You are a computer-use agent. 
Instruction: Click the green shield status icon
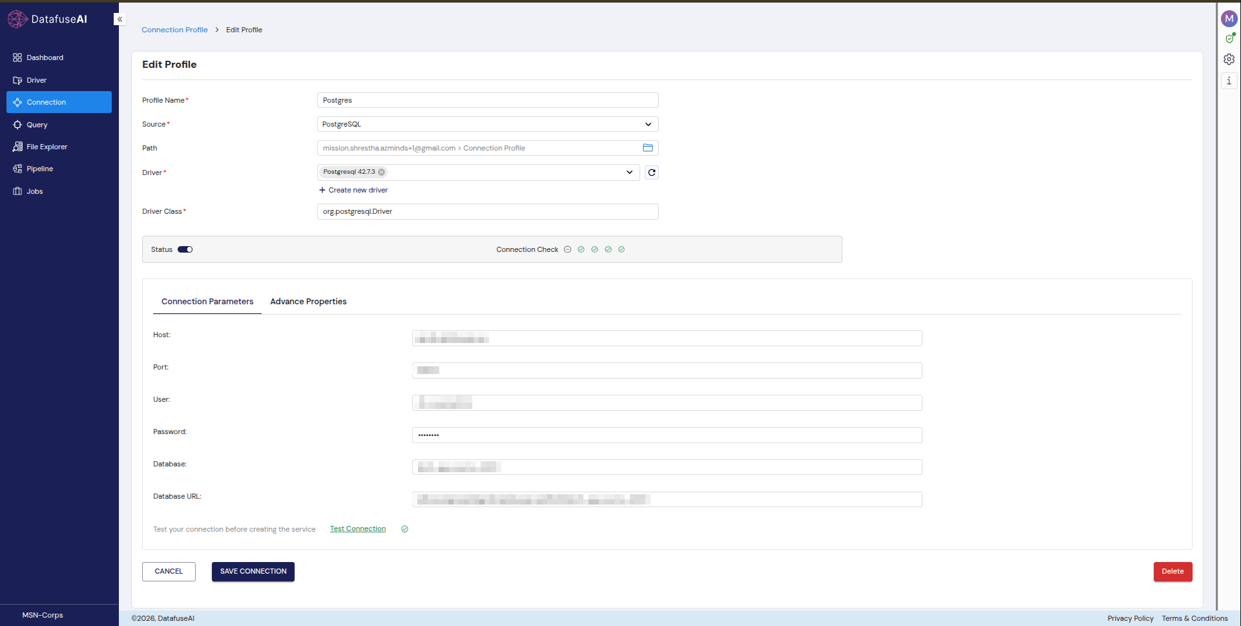pos(1229,39)
